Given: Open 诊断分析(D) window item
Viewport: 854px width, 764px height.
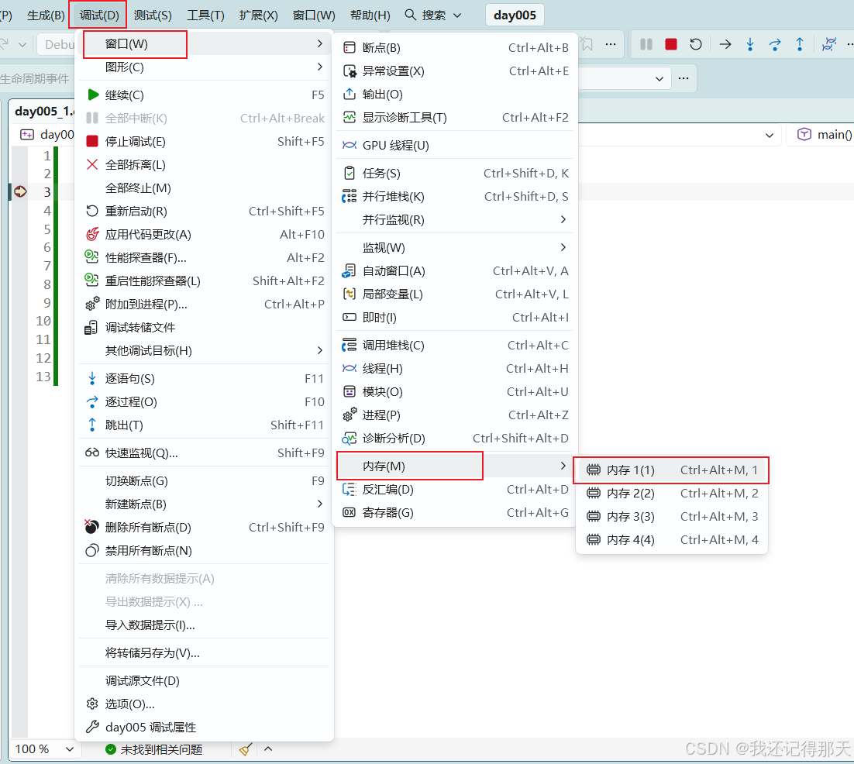Looking at the screenshot, I should pyautogui.click(x=455, y=439).
